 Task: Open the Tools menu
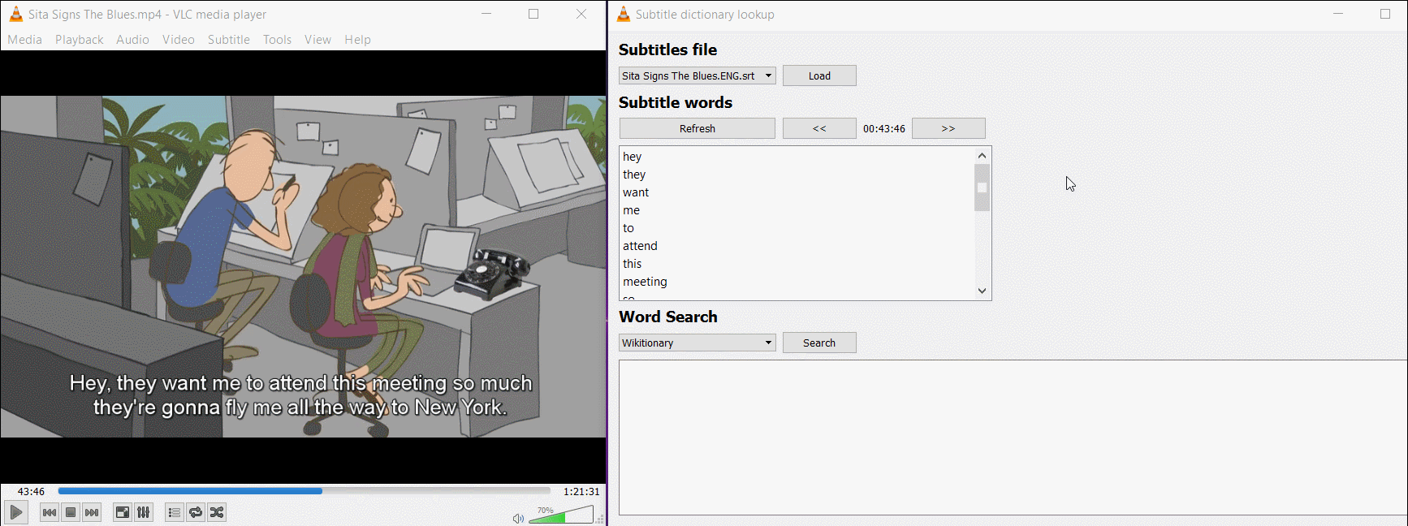tap(277, 40)
